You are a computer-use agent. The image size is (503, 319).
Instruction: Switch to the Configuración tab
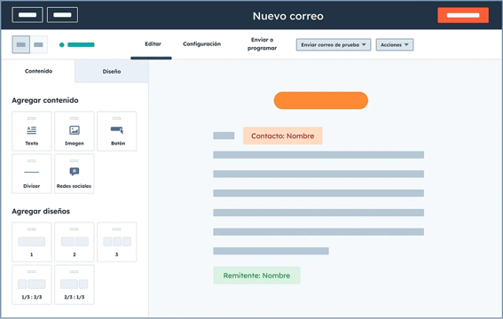coord(201,44)
